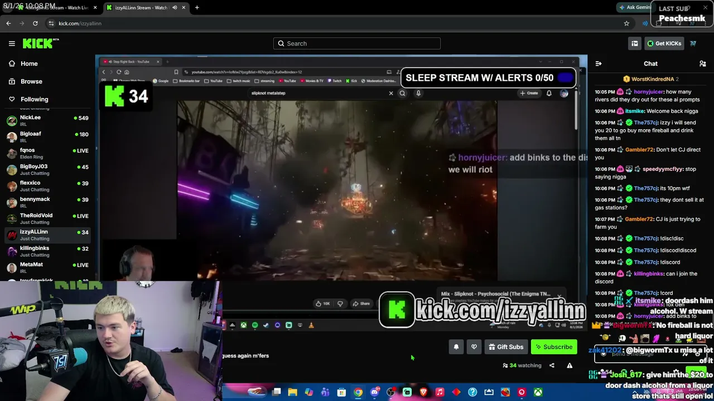
Task: Open Browse in the sidebar
Action: click(31, 81)
